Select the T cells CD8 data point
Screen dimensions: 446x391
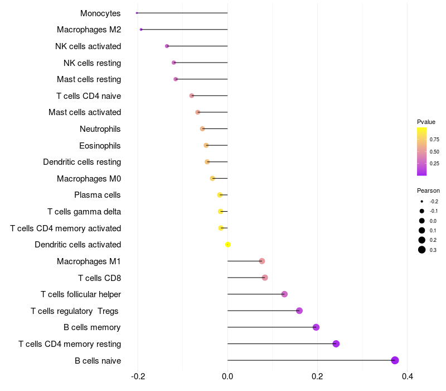tap(265, 278)
